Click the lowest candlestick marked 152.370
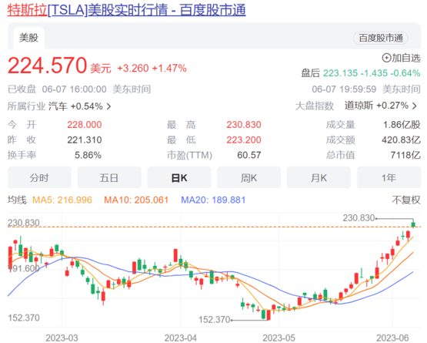 tap(269, 314)
